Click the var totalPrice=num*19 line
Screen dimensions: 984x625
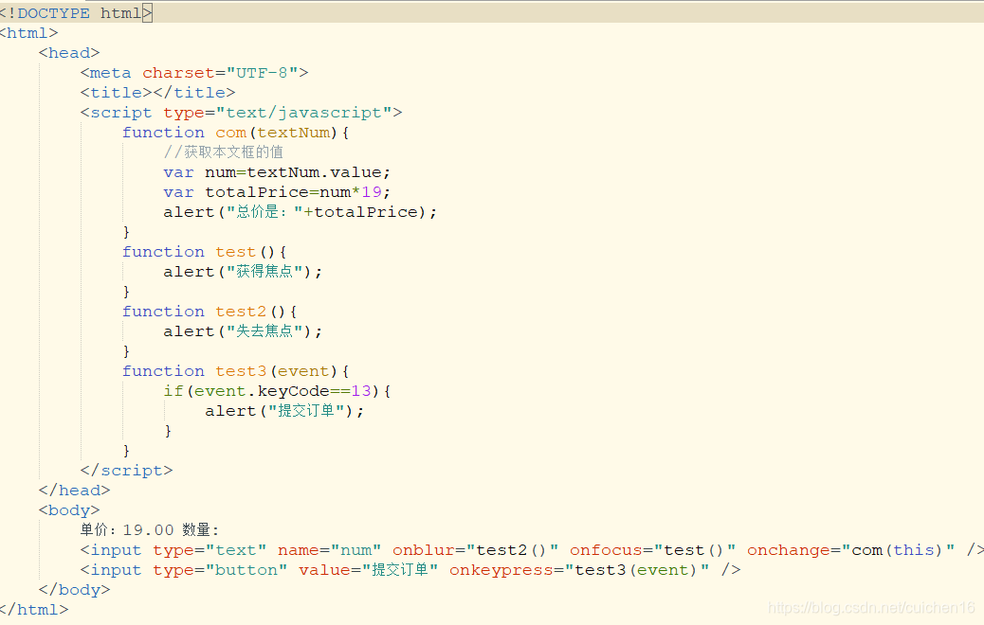[278, 192]
